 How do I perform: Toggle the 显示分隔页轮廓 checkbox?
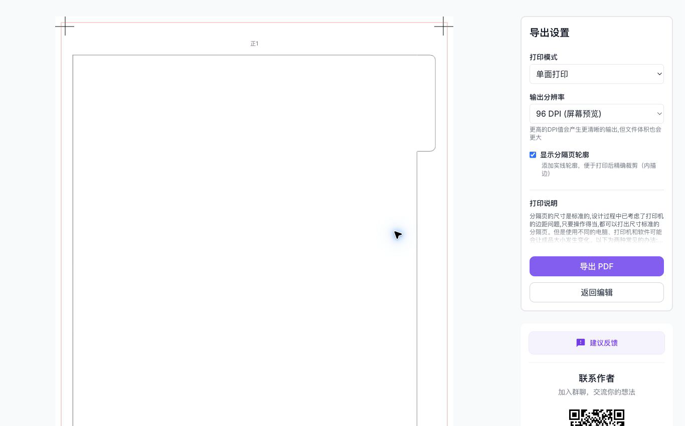[x=533, y=155]
